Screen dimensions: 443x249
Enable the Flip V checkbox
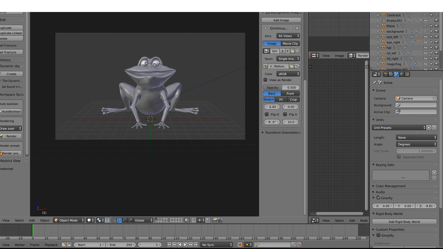pyautogui.click(x=285, y=114)
